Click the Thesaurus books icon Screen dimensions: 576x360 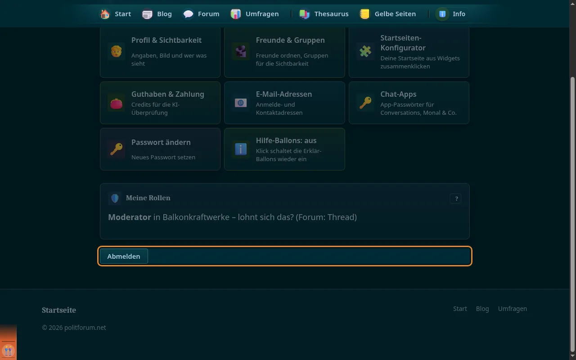click(x=305, y=14)
